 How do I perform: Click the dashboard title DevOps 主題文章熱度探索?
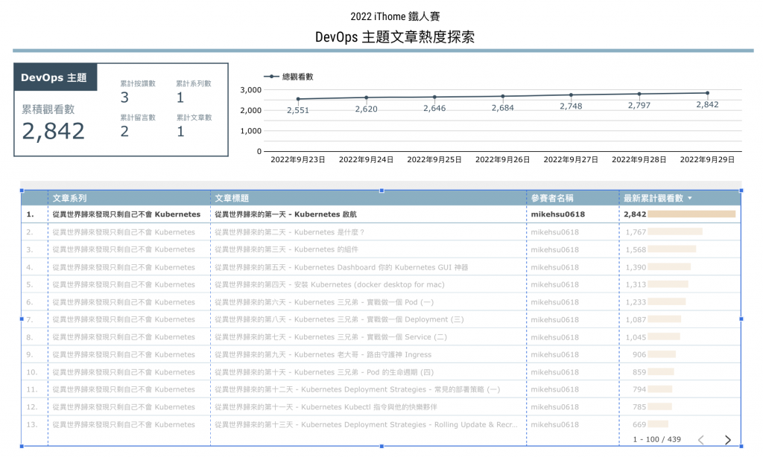coord(395,37)
